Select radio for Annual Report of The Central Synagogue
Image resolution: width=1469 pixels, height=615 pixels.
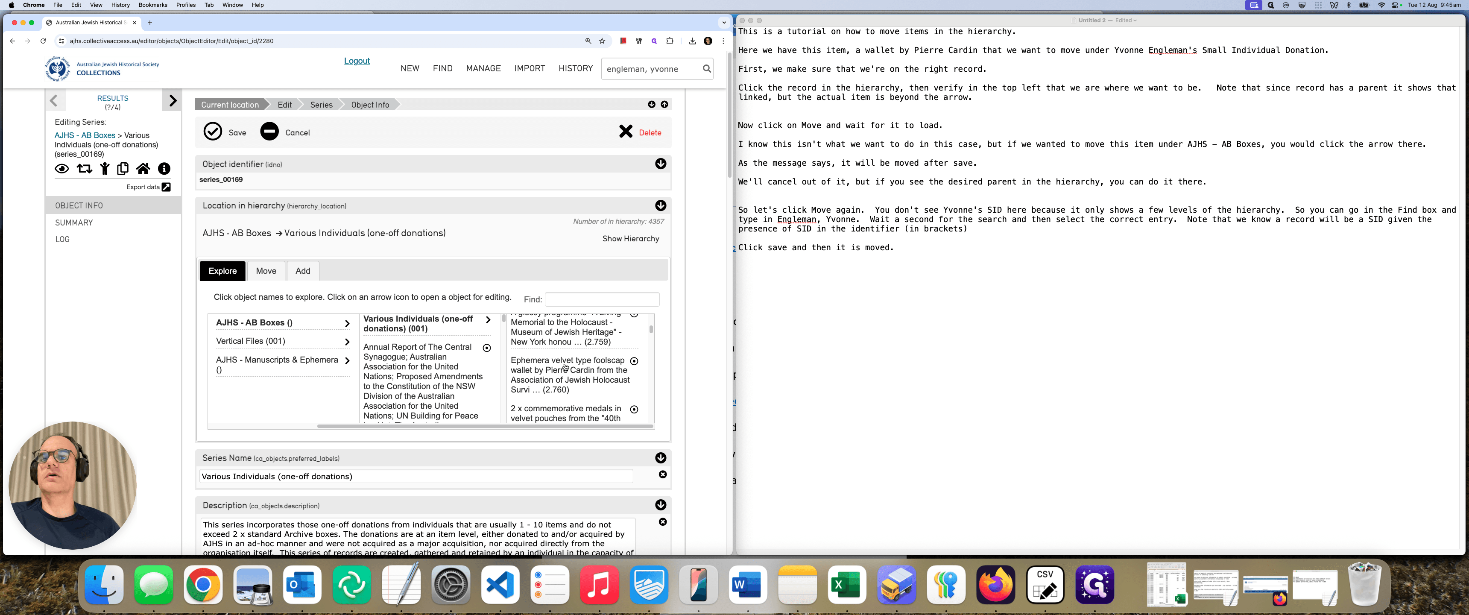tap(487, 348)
